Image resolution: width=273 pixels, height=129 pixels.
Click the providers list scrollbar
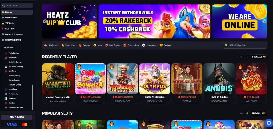click(32, 98)
